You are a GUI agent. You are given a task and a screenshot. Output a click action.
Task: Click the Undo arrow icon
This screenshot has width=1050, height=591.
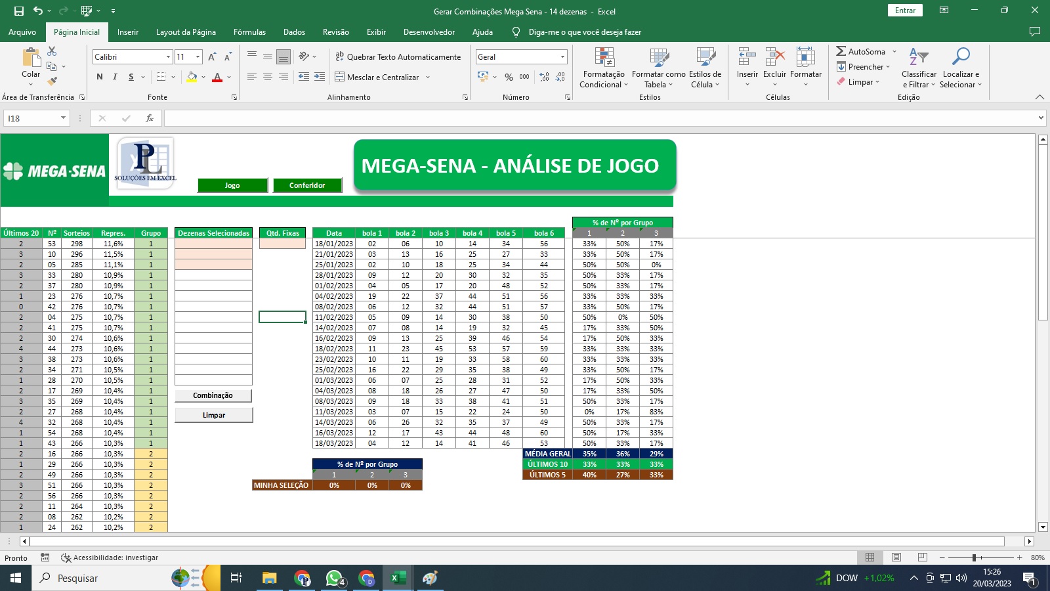pyautogui.click(x=38, y=11)
